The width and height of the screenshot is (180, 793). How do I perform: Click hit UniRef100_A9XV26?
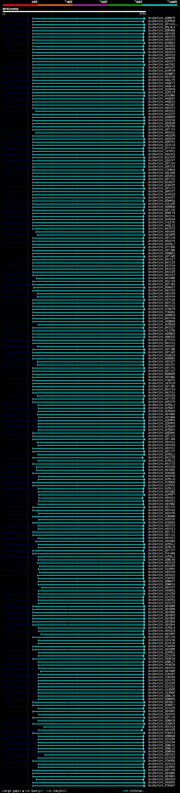pos(161,33)
